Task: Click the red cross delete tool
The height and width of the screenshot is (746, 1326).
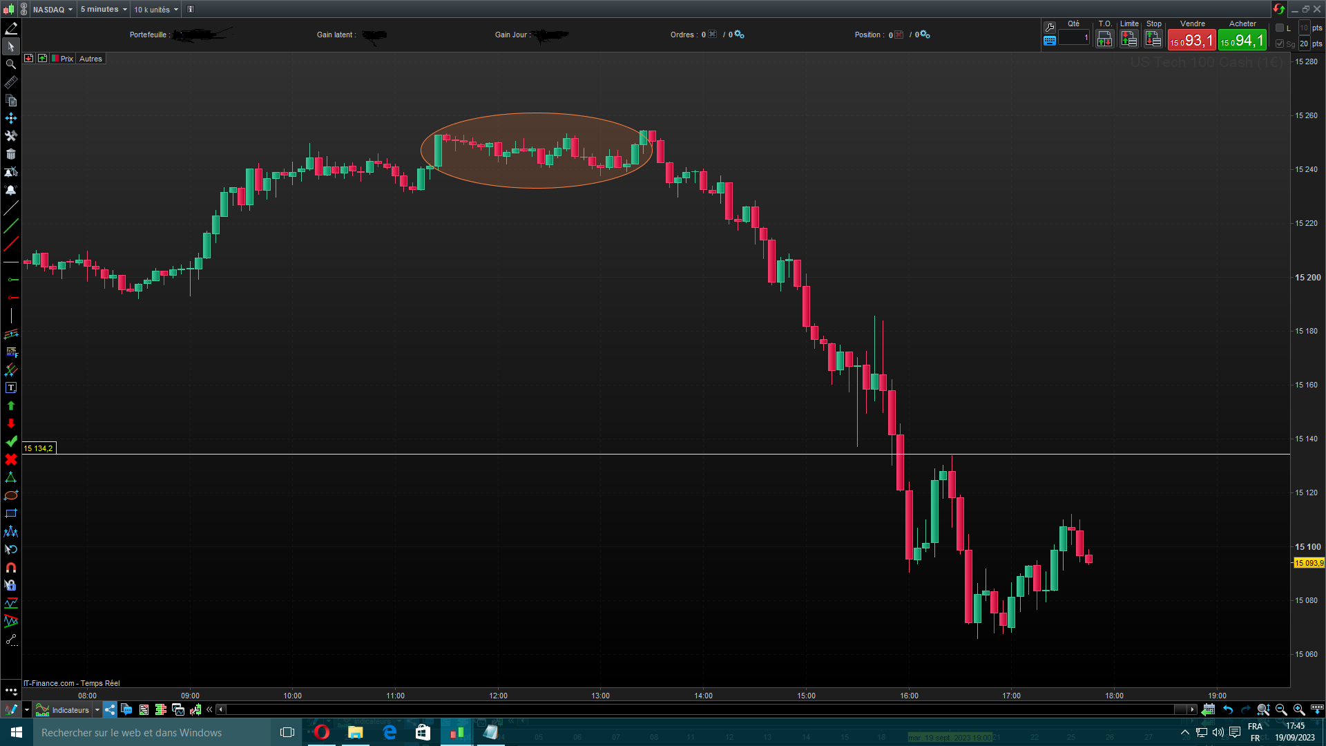Action: tap(11, 459)
